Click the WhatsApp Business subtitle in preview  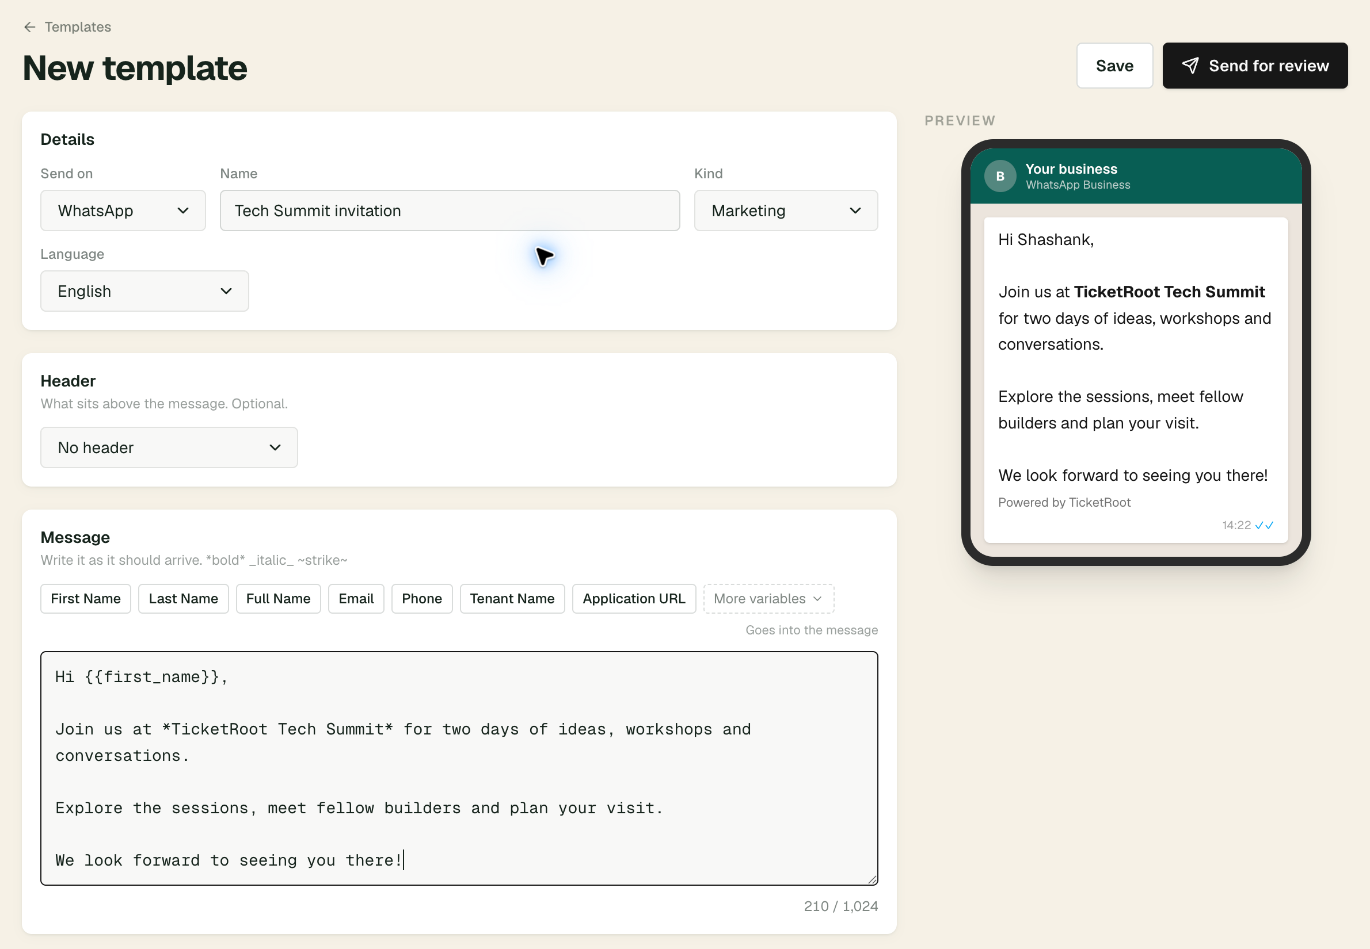pos(1077,185)
